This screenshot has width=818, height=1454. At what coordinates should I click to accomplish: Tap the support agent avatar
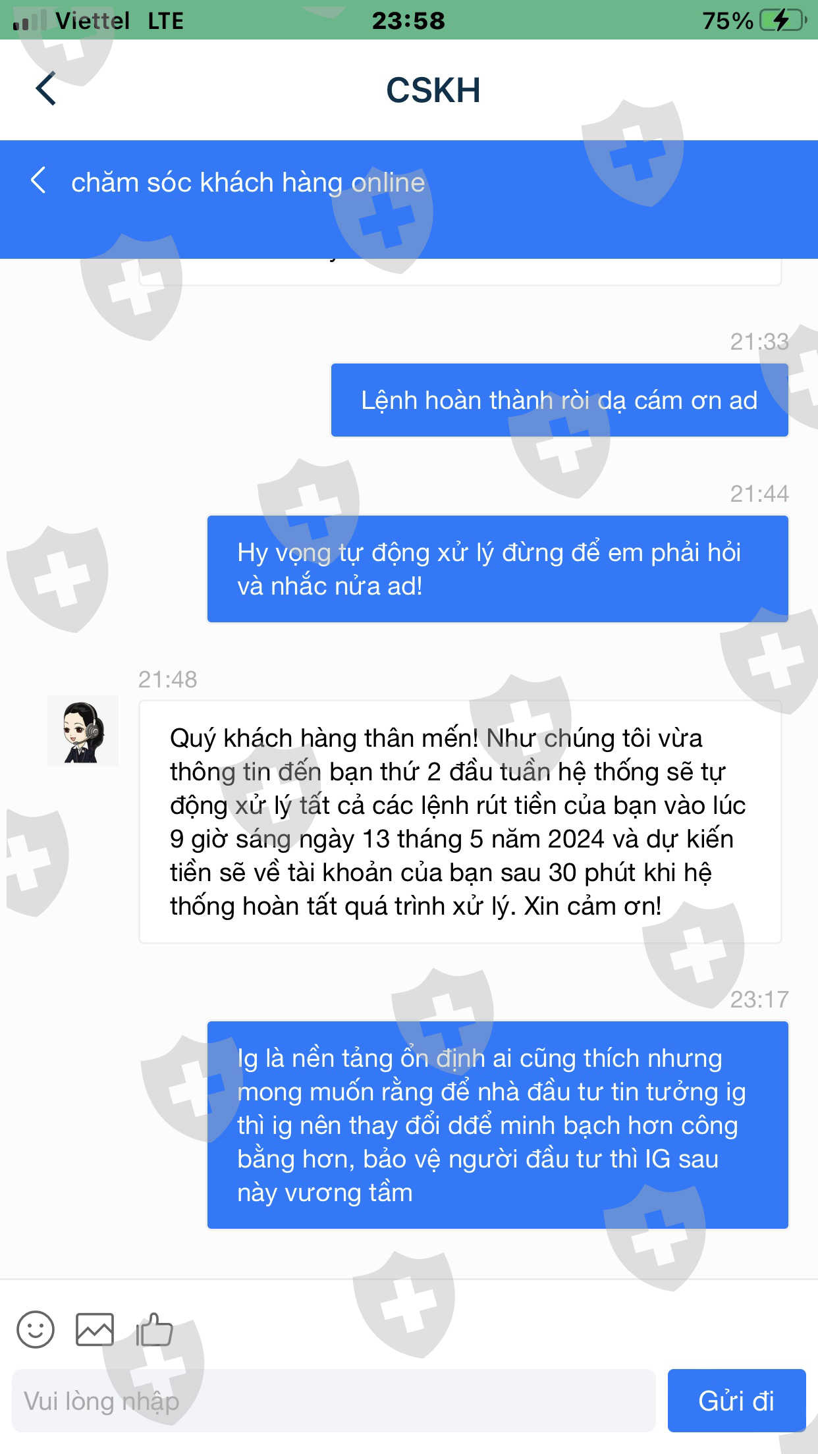[83, 731]
